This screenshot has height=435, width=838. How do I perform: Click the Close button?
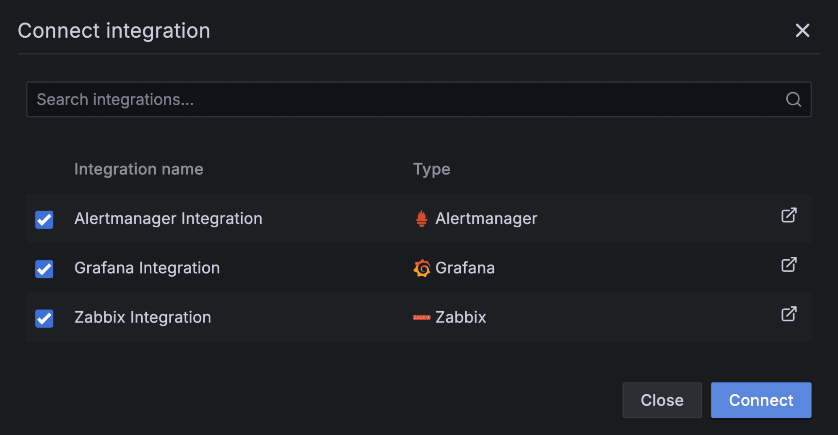pyautogui.click(x=662, y=400)
